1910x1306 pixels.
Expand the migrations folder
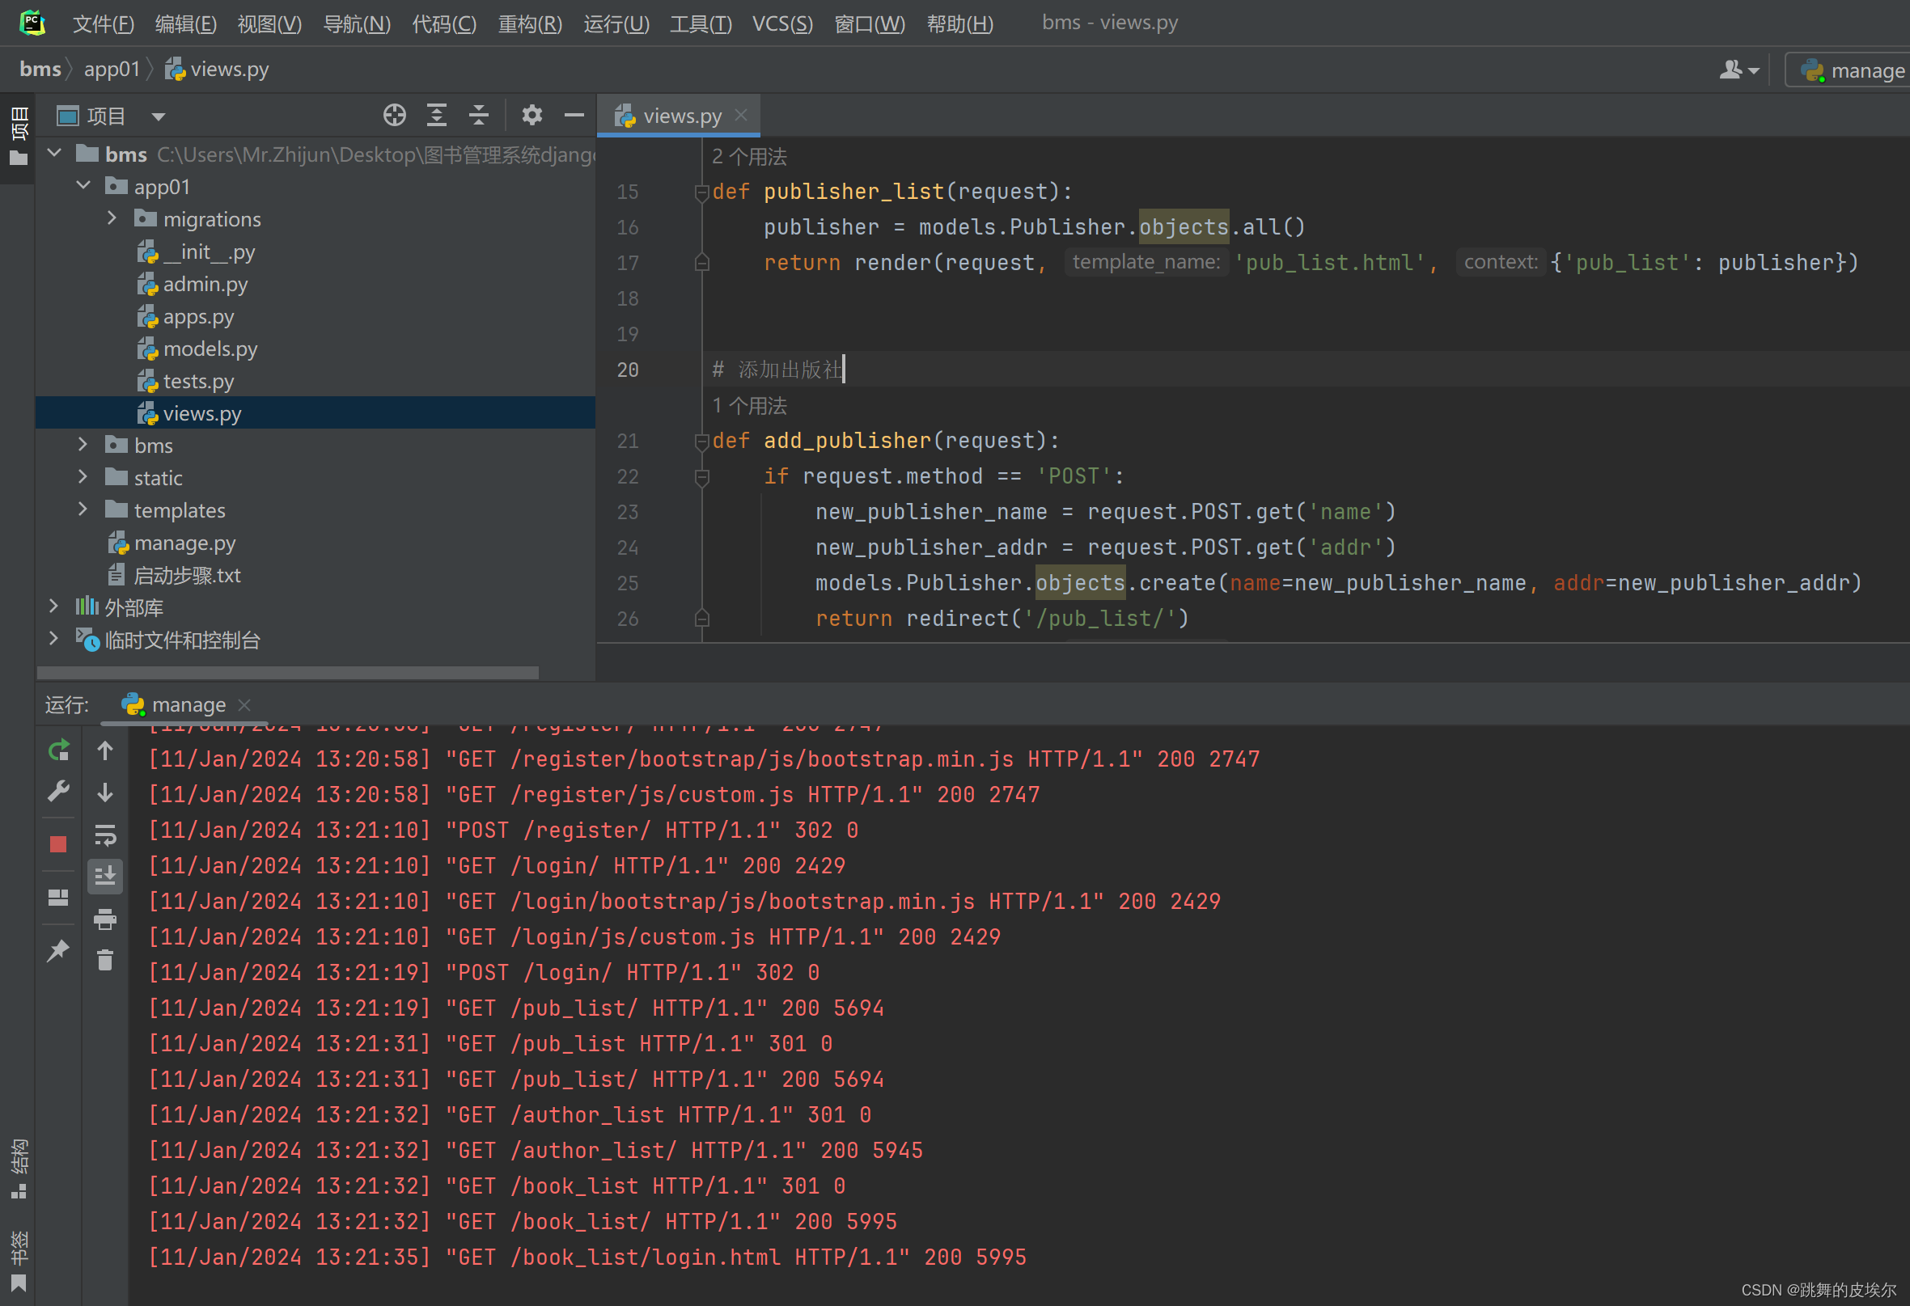pyautogui.click(x=112, y=218)
